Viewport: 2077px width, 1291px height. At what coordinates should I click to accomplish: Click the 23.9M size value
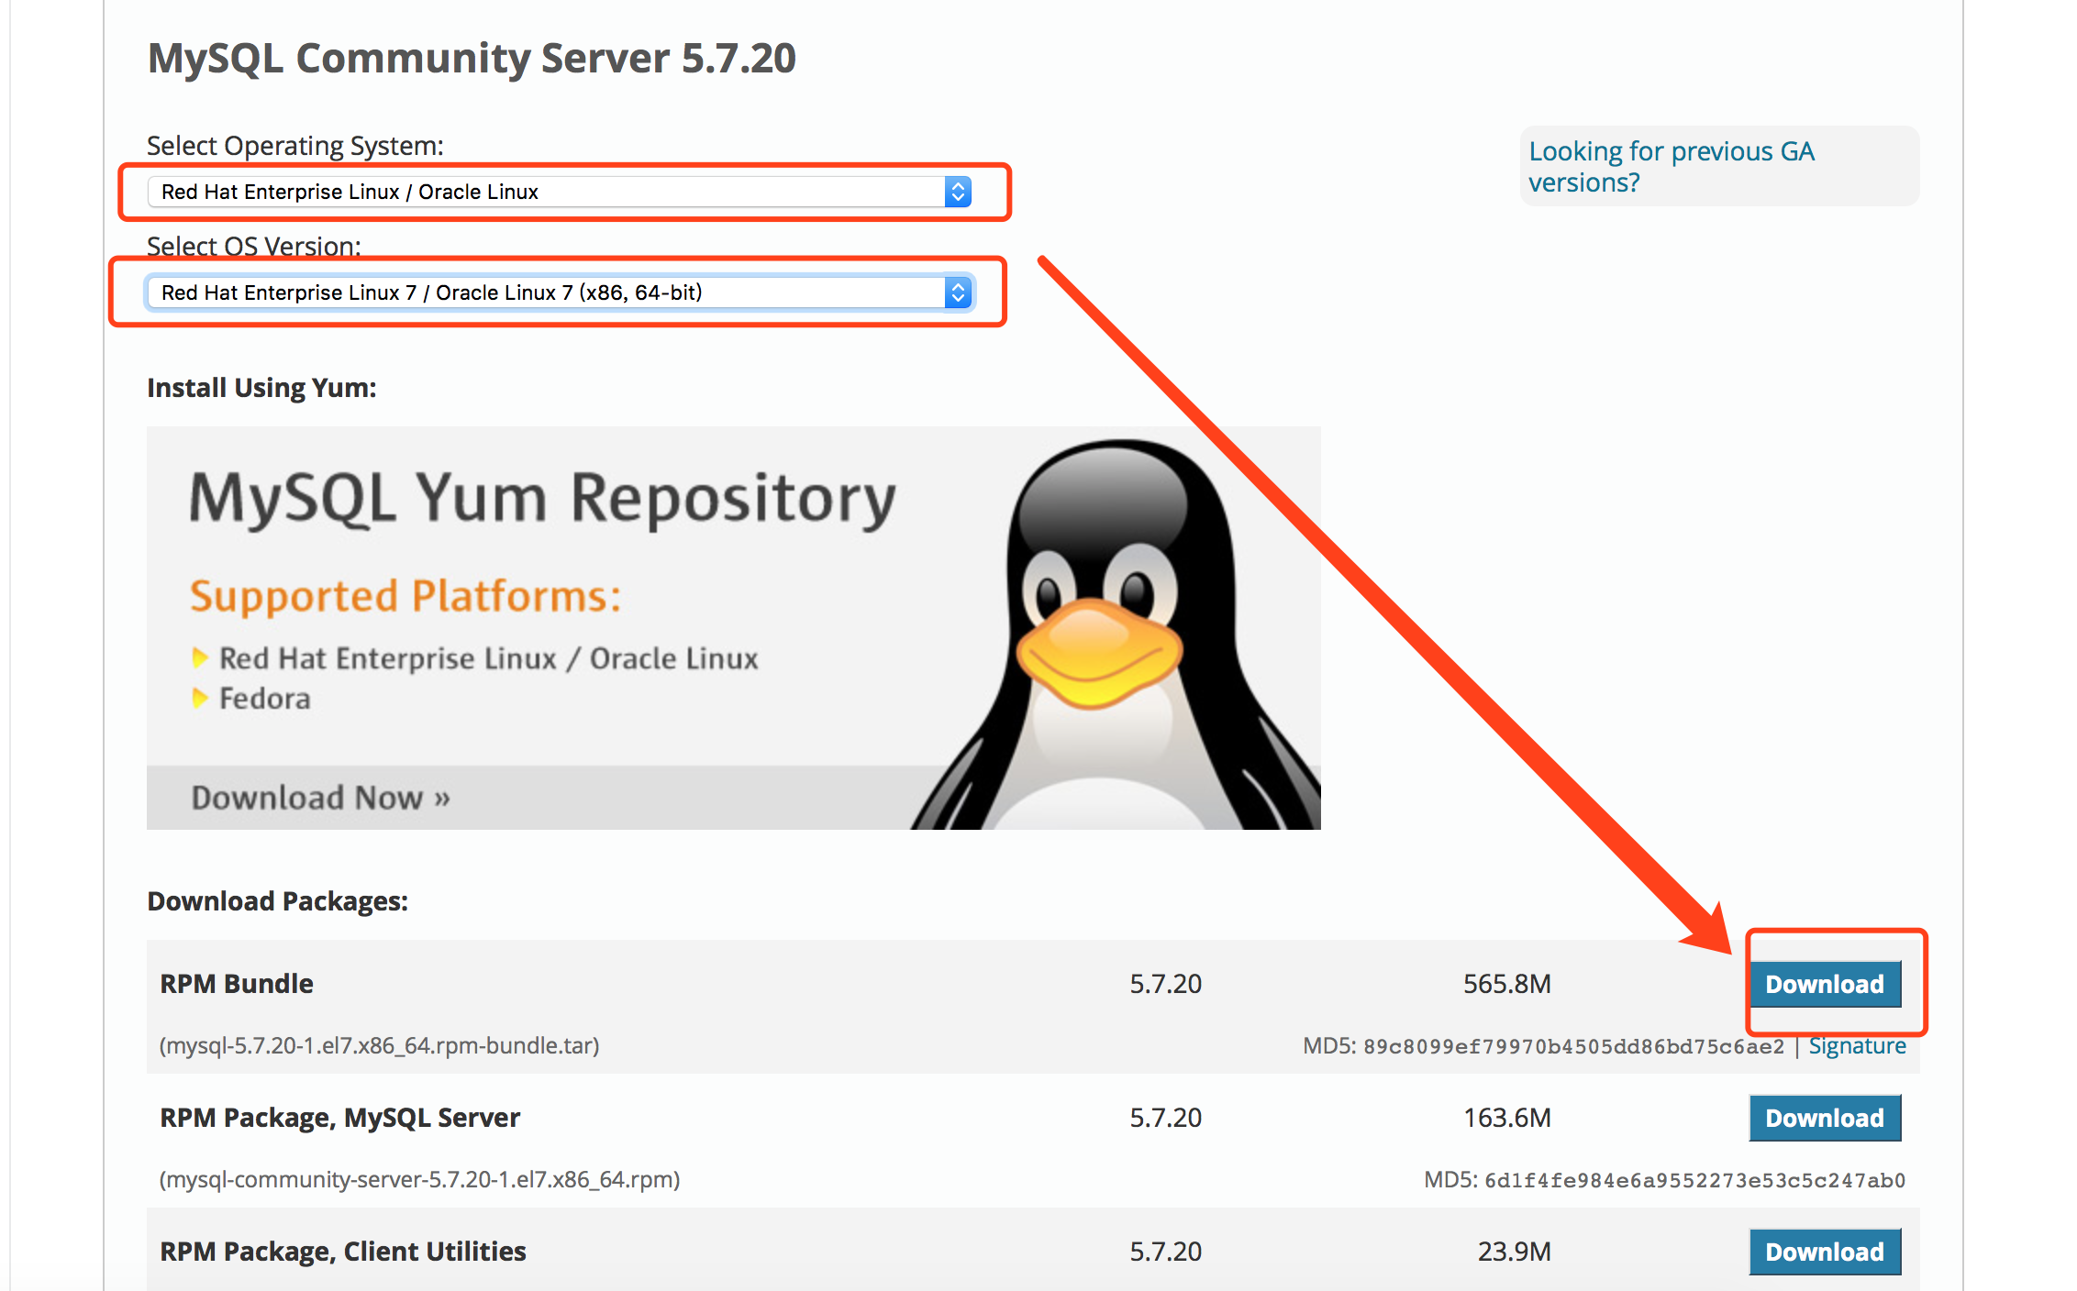click(x=1515, y=1252)
